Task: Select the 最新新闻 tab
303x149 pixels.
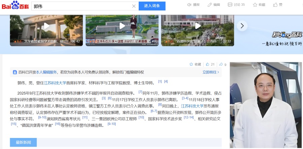Action: point(23,142)
